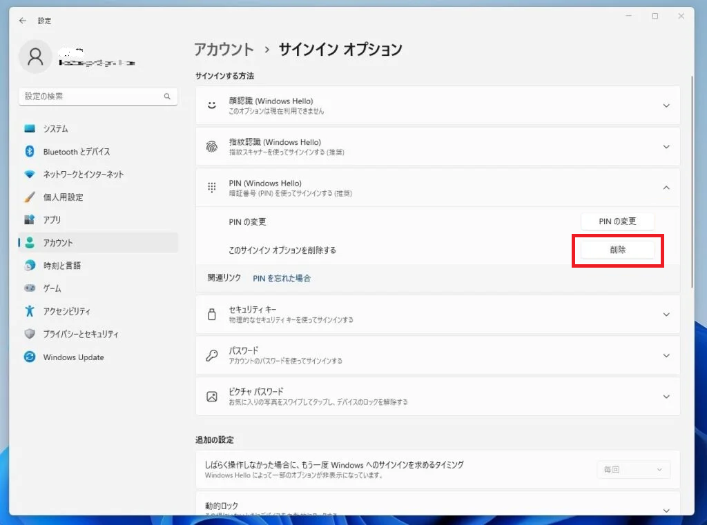Click the PIN keypad dots icon
The width and height of the screenshot is (707, 525).
click(x=211, y=188)
